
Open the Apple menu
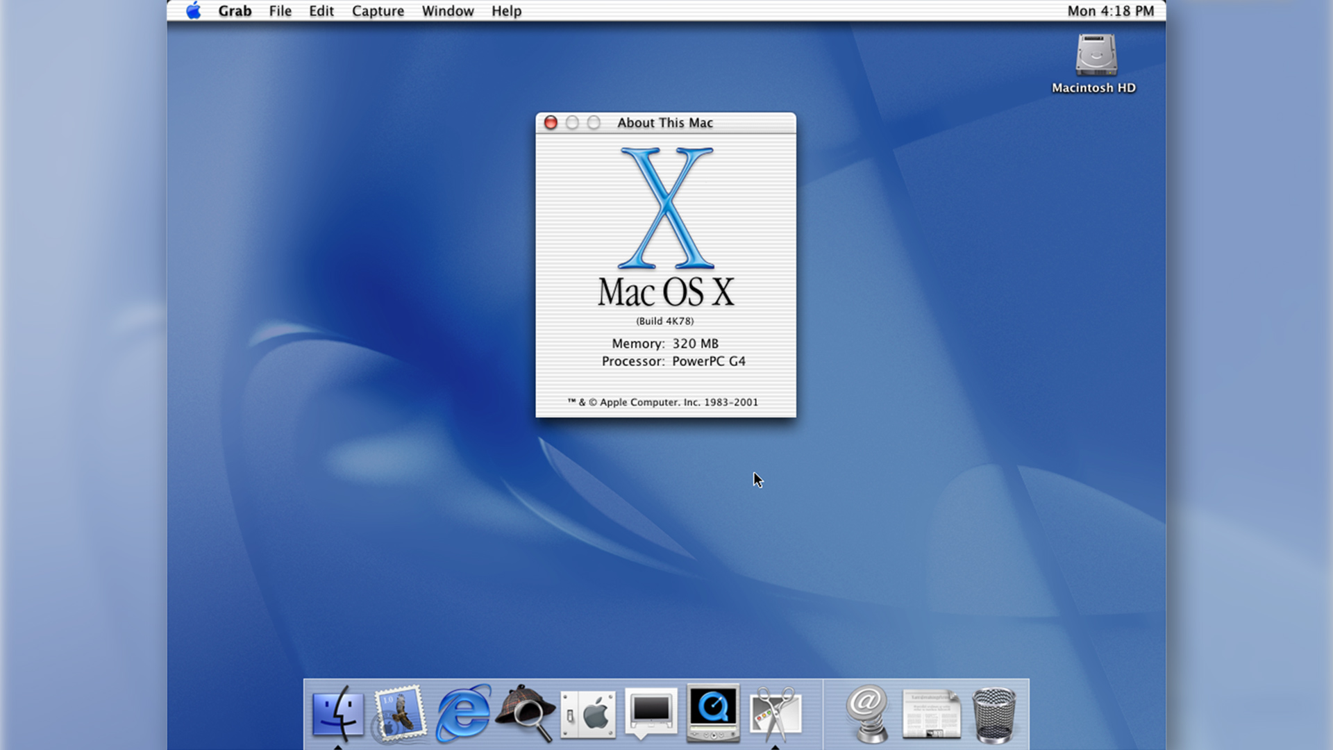(195, 10)
